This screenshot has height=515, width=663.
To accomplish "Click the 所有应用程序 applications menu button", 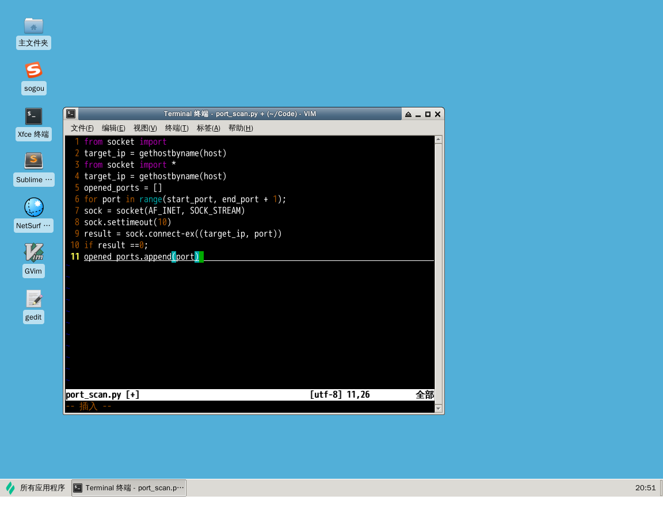I will 36,488.
